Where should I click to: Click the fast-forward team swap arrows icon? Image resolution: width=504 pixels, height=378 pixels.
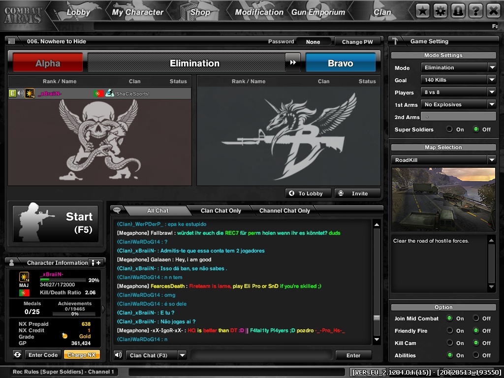(293, 63)
